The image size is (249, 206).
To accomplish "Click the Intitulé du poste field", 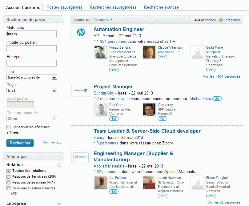I will tap(31, 49).
